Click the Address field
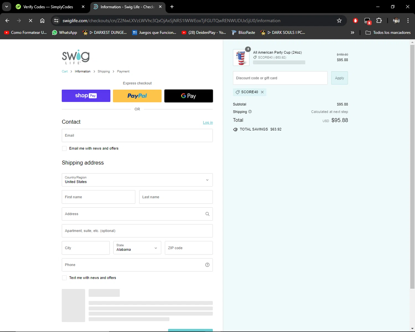Viewport: 415px width, 332px height. 137,214
